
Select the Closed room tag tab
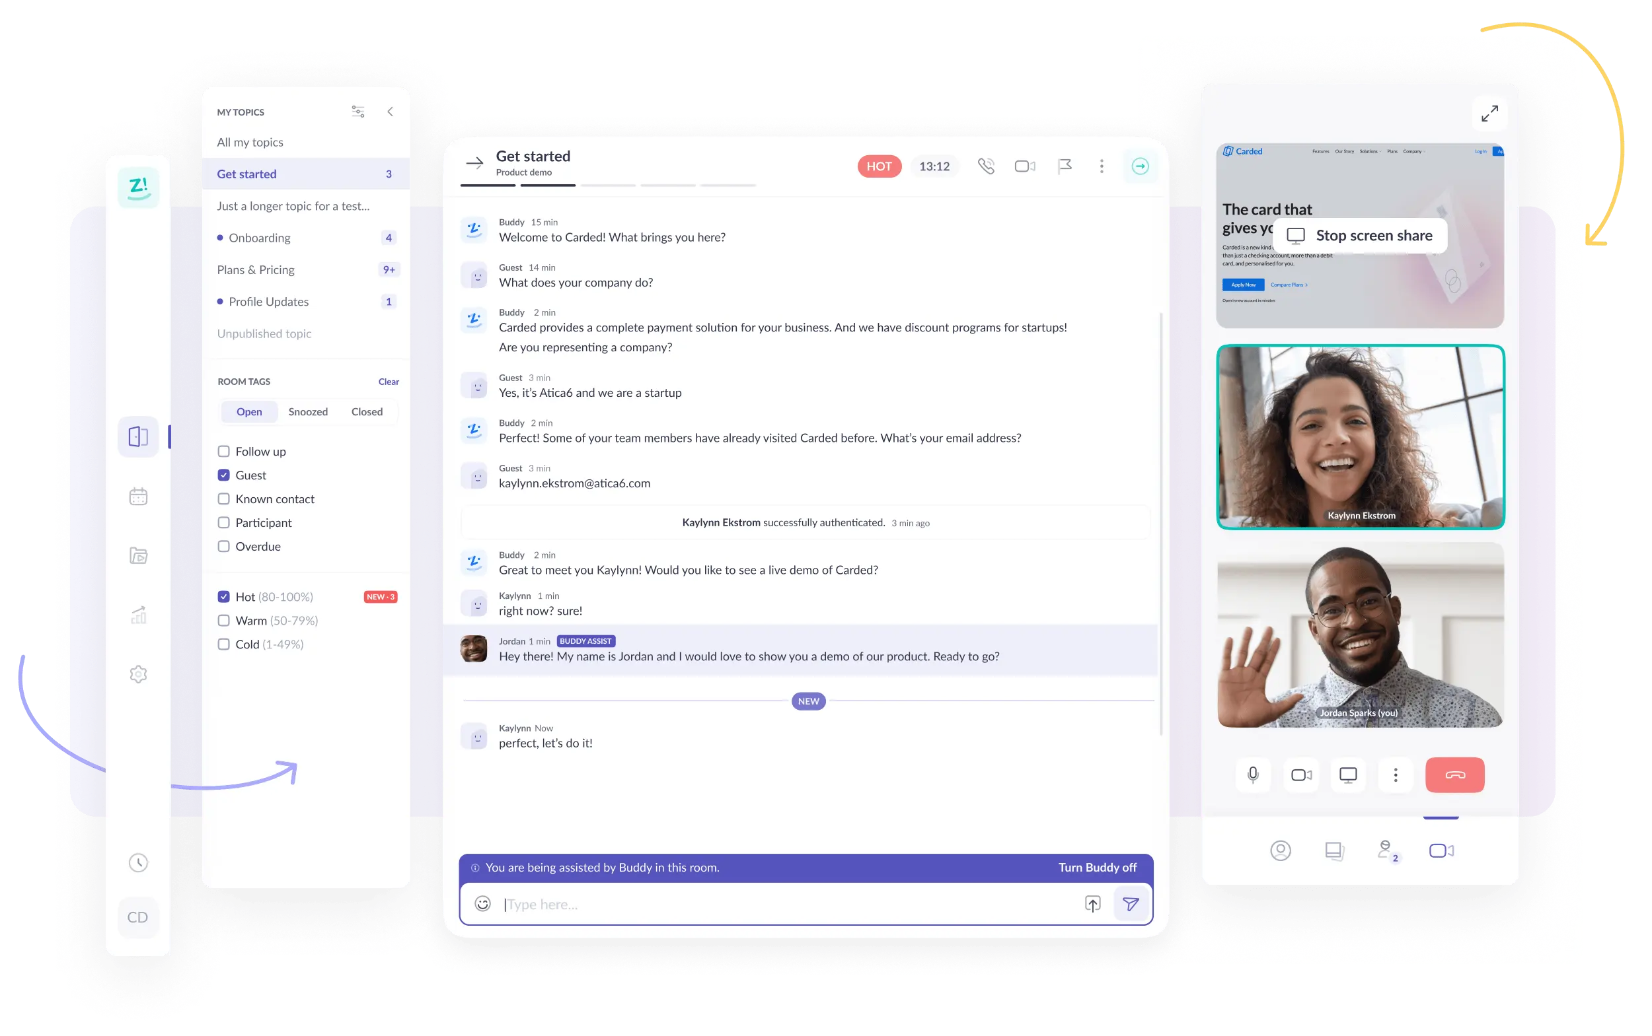[x=367, y=411]
